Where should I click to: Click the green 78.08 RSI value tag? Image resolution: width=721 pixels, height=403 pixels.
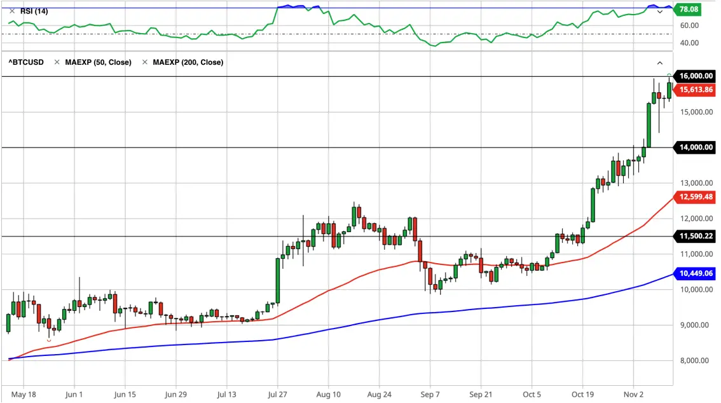tap(687, 9)
